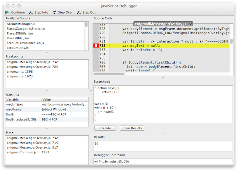The height and width of the screenshot is (171, 238).
Task: Click the [object Window] value cell
Action: [x=54, y=109]
